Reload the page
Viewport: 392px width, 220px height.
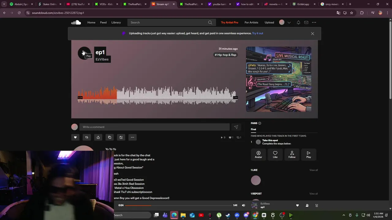pos(19,13)
